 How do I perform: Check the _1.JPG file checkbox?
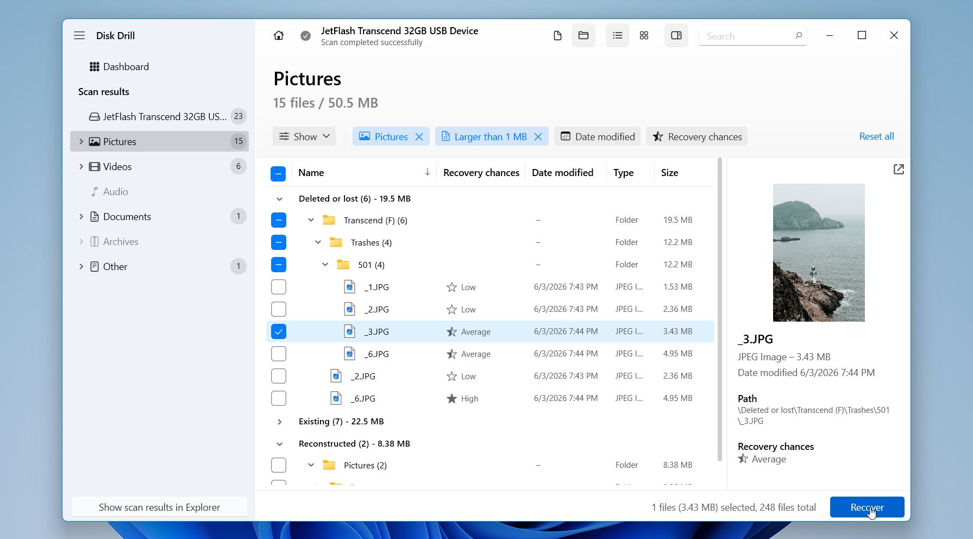(x=278, y=287)
